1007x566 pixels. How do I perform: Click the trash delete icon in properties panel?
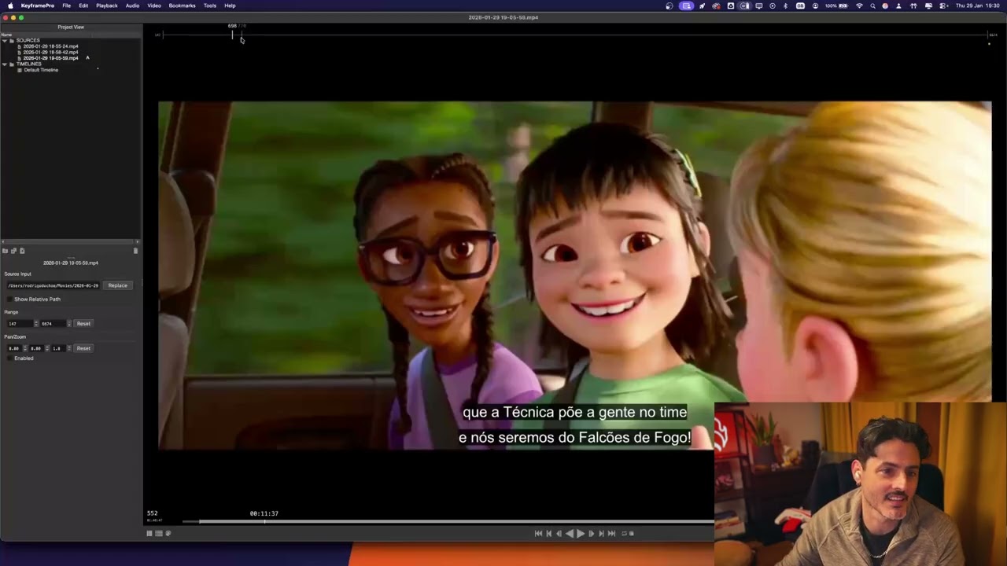(x=135, y=251)
